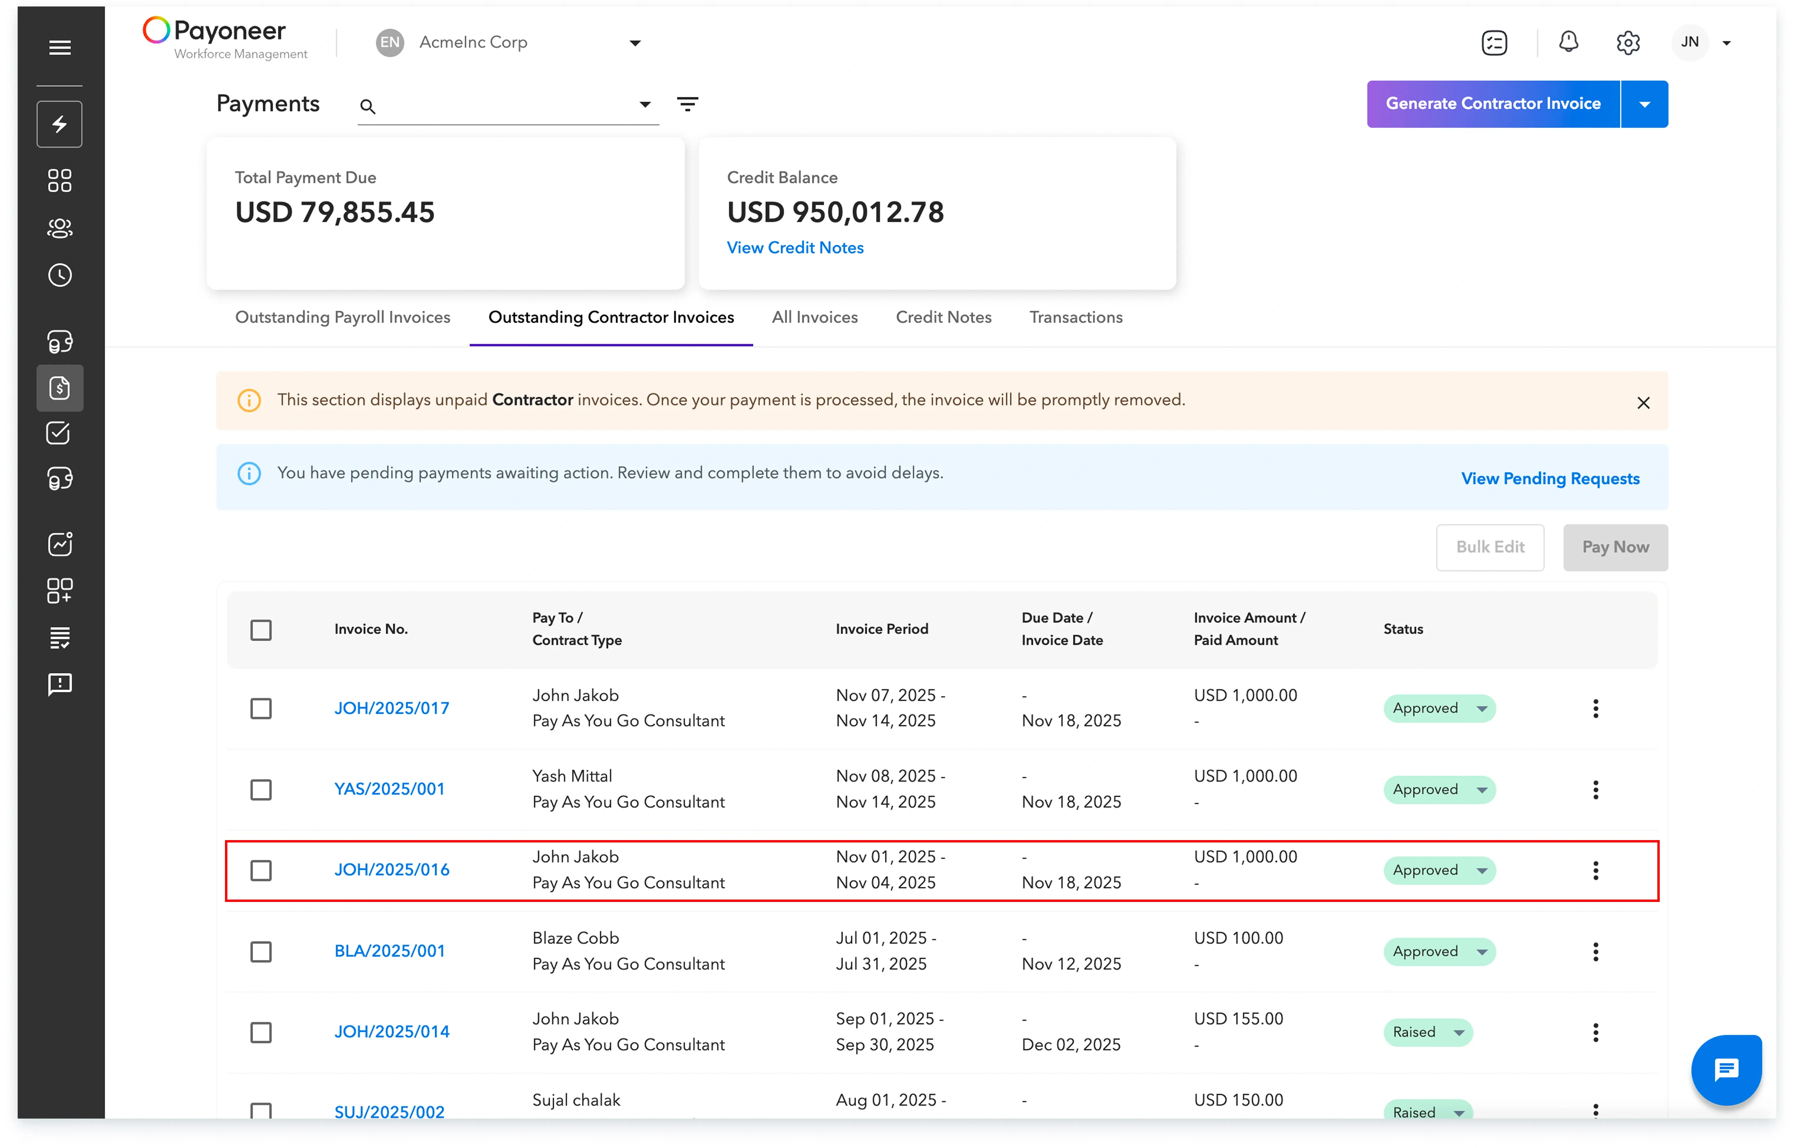This screenshot has height=1148, width=1794.
Task: Tick the checkbox for invoice BLA/2025/001
Action: [261, 951]
